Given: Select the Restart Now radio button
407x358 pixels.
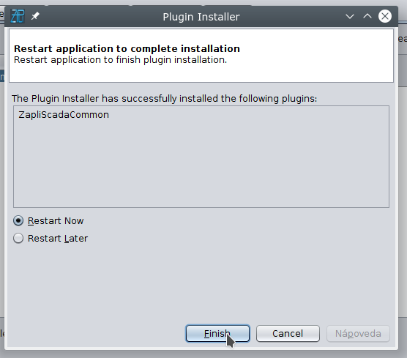Looking at the screenshot, I should [18, 220].
